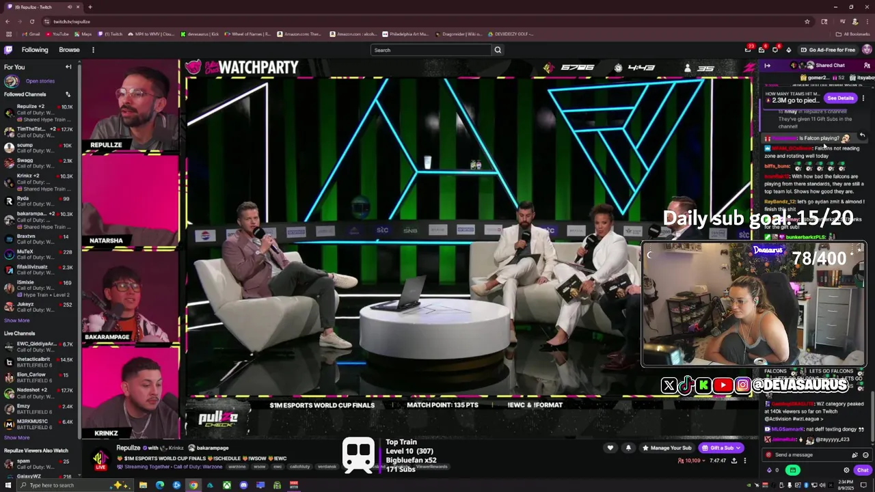Click the search magnifier button
The width and height of the screenshot is (875, 492).
498,50
